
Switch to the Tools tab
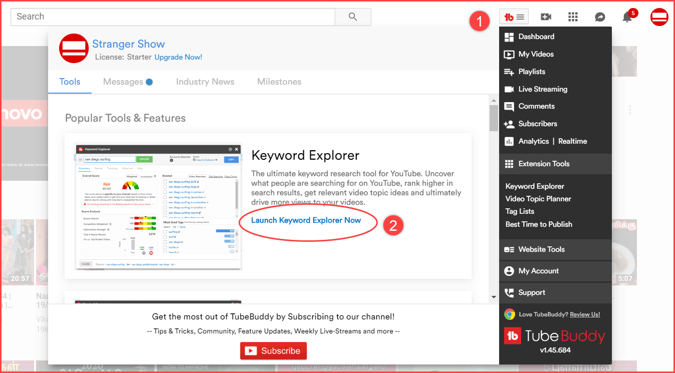70,82
